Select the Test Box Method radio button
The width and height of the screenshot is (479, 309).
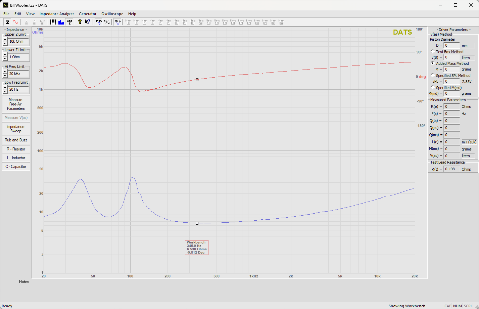(433, 52)
